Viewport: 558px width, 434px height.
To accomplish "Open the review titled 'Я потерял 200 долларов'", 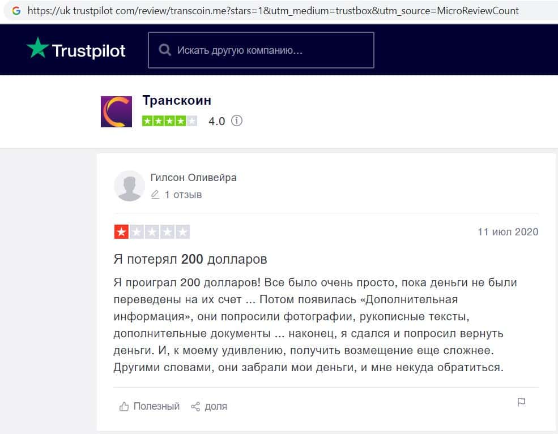I will (190, 259).
